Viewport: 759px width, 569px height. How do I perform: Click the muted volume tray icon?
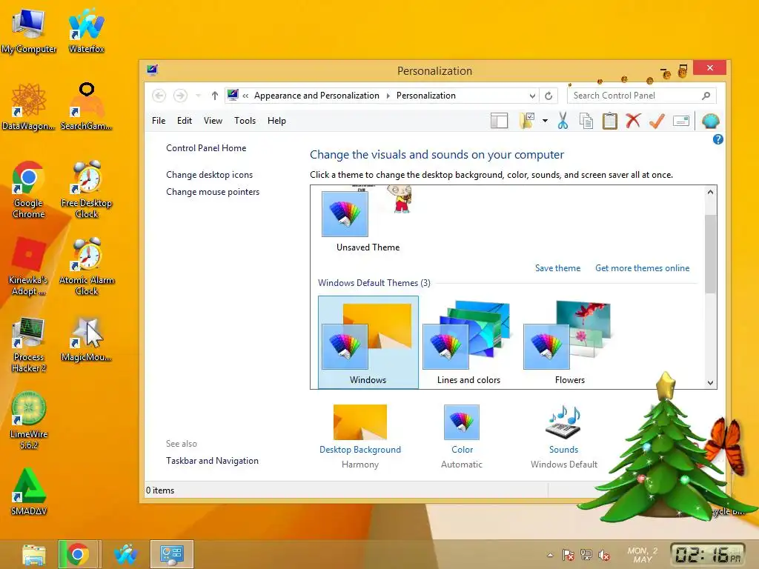tap(604, 556)
